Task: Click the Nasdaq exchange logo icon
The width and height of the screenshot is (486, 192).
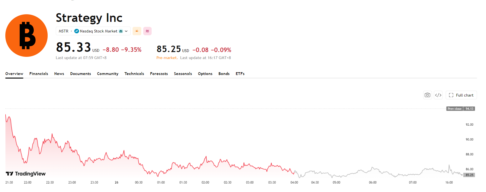Action: click(77, 31)
